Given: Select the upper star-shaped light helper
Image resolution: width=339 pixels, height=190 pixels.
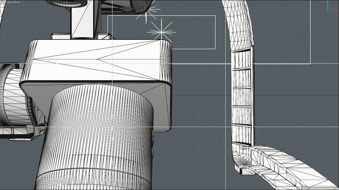Looking at the screenshot, I should [148, 11].
